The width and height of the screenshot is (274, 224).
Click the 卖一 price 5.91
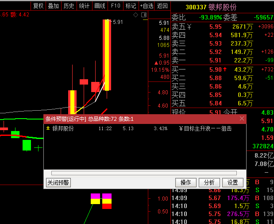click(x=216, y=60)
